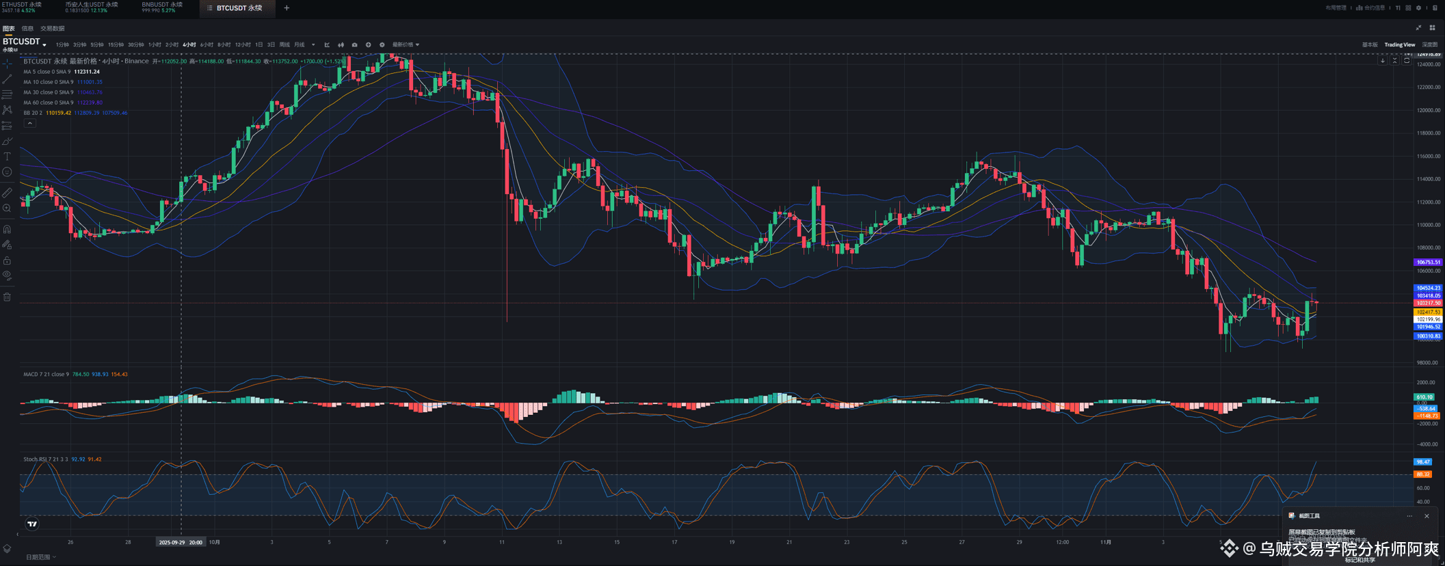The height and width of the screenshot is (566, 1445).
Task: Click the download arrow chart button
Action: (1382, 61)
